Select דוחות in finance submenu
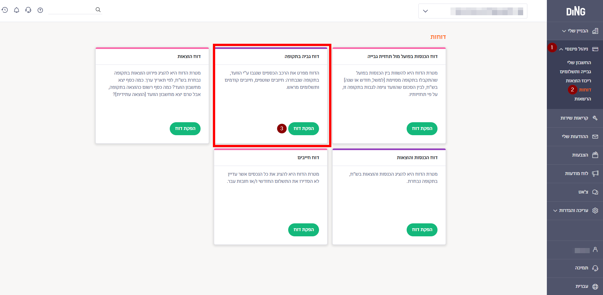Screen dimensions: 603x295 [585, 90]
